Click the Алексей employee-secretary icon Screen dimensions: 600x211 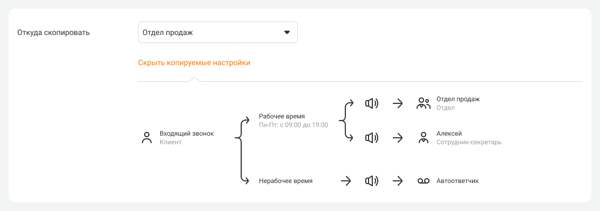point(423,138)
